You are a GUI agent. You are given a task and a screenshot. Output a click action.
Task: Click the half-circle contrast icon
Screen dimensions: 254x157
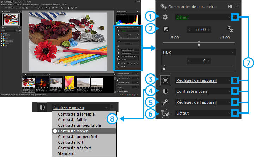click(165, 91)
